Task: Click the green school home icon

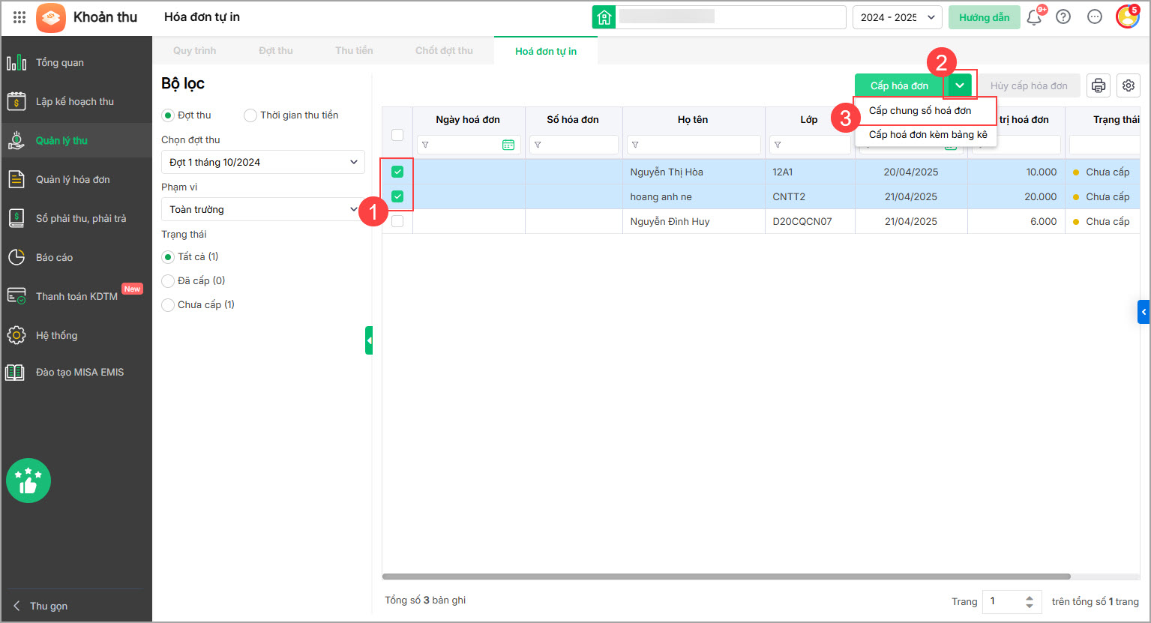Action: tap(604, 17)
